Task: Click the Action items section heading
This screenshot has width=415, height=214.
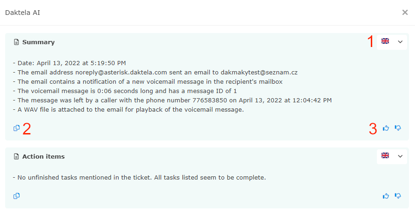Action: (x=43, y=157)
